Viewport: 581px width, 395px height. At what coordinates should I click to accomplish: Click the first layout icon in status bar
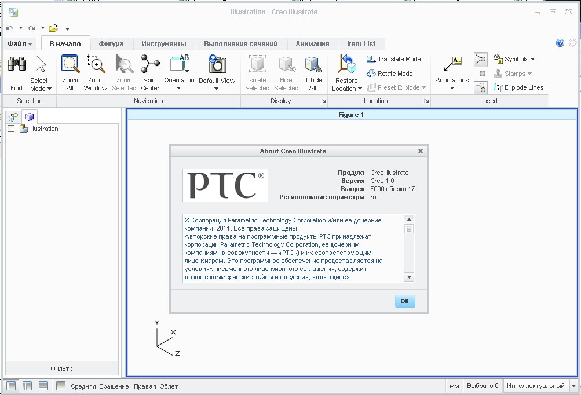(11, 386)
